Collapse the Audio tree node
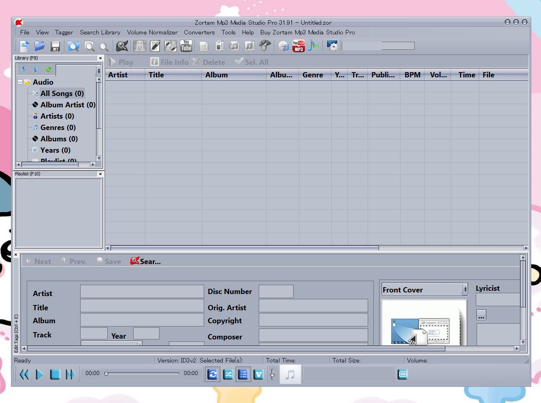 tap(20, 82)
